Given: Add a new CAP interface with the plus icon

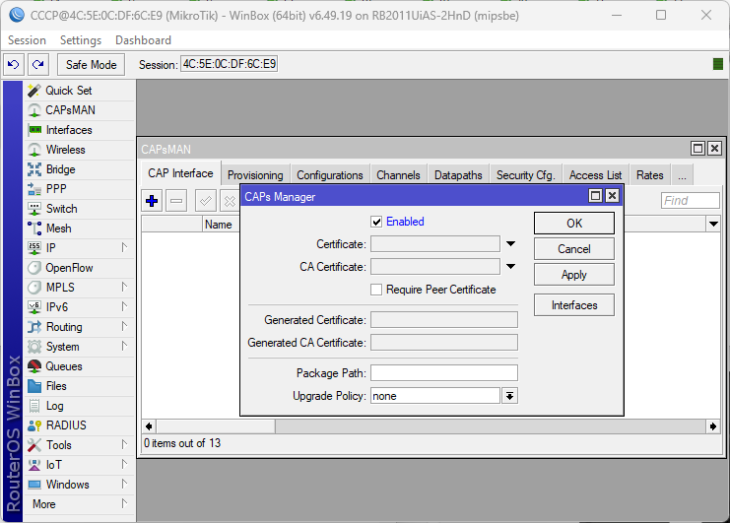Looking at the screenshot, I should (x=152, y=201).
